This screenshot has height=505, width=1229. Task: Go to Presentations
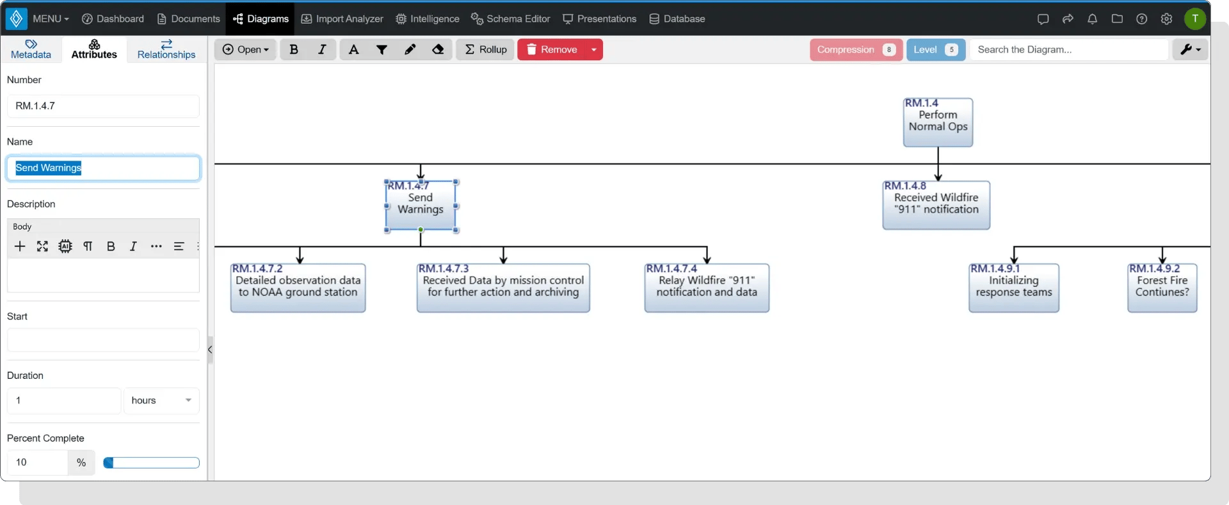tap(599, 19)
